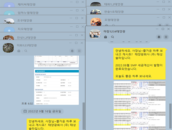Select the 조우태양광 chat window title
This screenshot has width=172, height=130.
point(25,20)
